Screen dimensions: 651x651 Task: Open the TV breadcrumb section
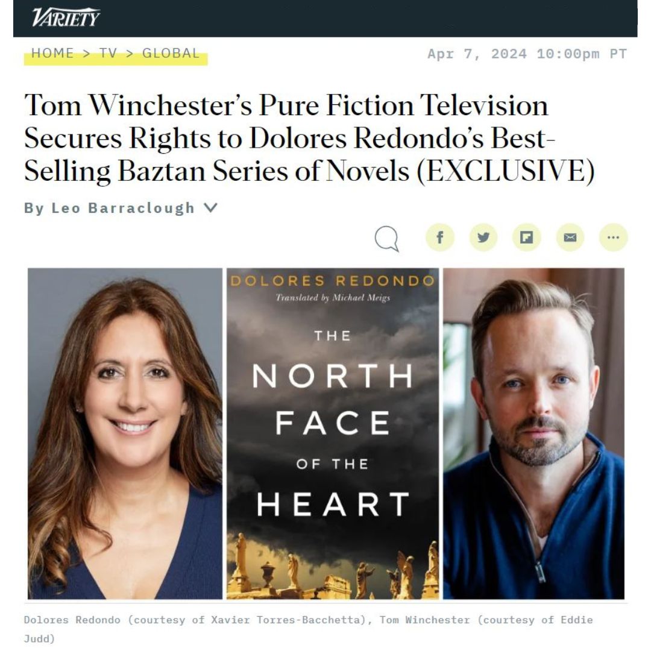(107, 53)
